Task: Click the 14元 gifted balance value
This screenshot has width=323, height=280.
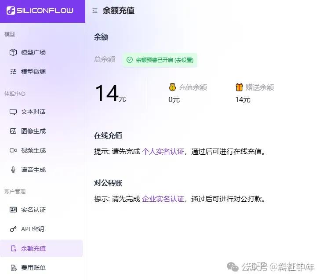Action: click(x=243, y=99)
